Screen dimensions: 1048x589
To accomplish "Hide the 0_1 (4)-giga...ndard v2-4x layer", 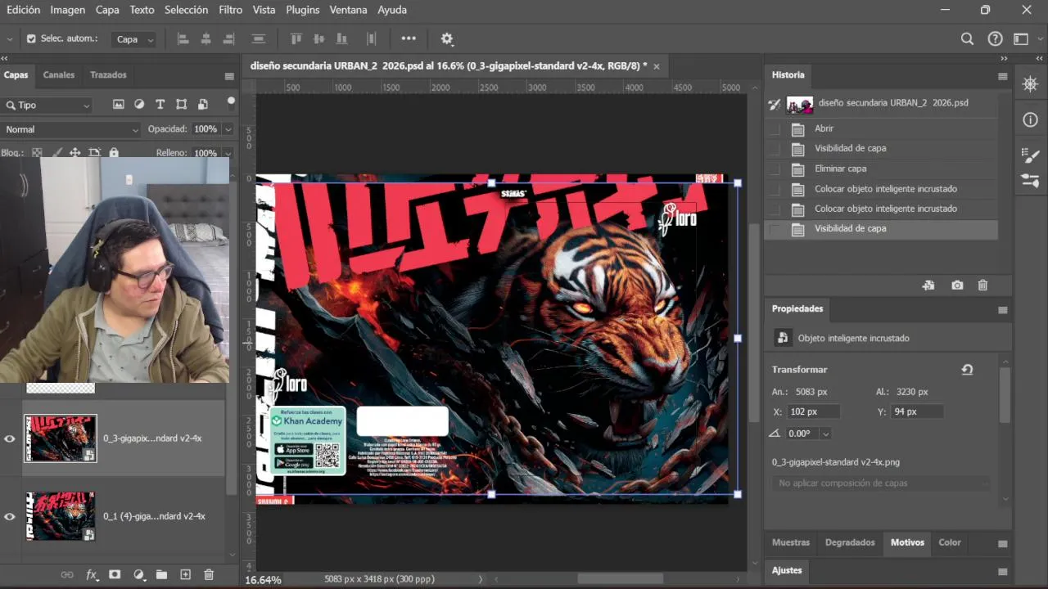I will pos(10,516).
